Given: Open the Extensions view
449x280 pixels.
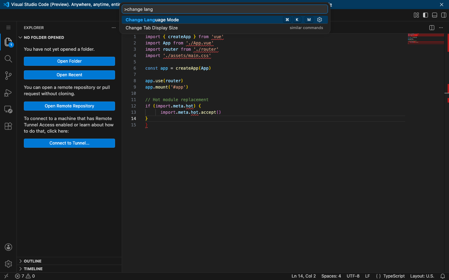Looking at the screenshot, I should (8, 126).
